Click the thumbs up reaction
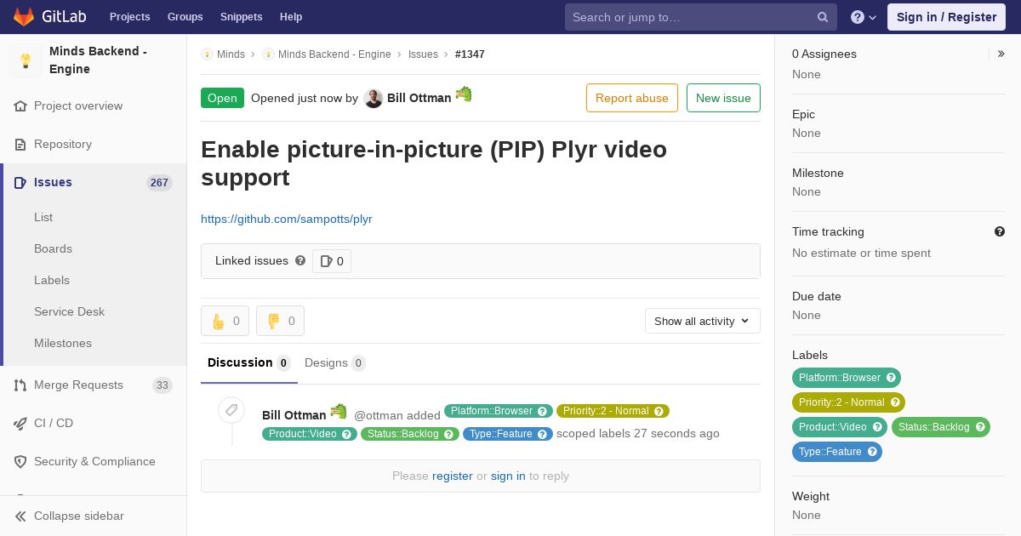1021x536 pixels. 225,321
